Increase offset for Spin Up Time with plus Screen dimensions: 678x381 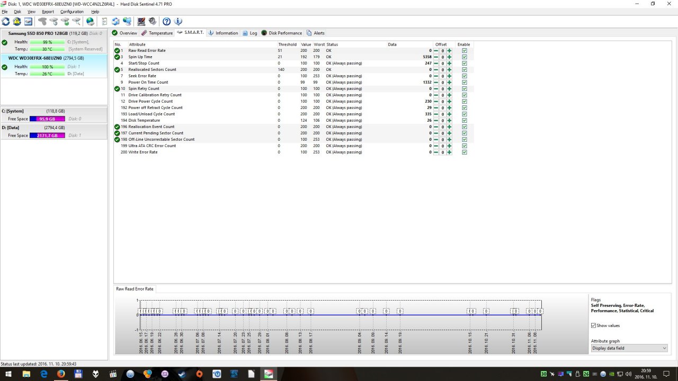click(449, 57)
